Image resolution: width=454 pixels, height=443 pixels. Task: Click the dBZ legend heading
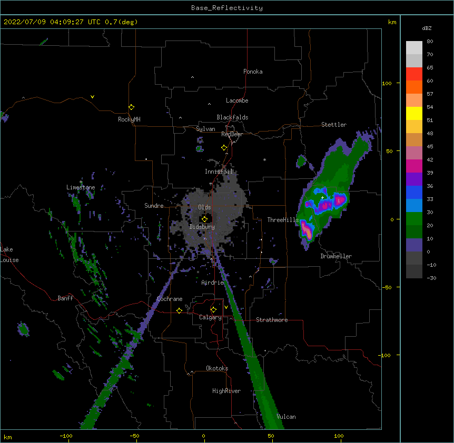click(x=427, y=28)
